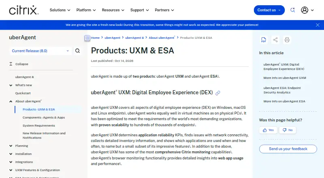The image size is (324, 178).
Task: Open the site search icon in header
Action: tap(292, 10)
